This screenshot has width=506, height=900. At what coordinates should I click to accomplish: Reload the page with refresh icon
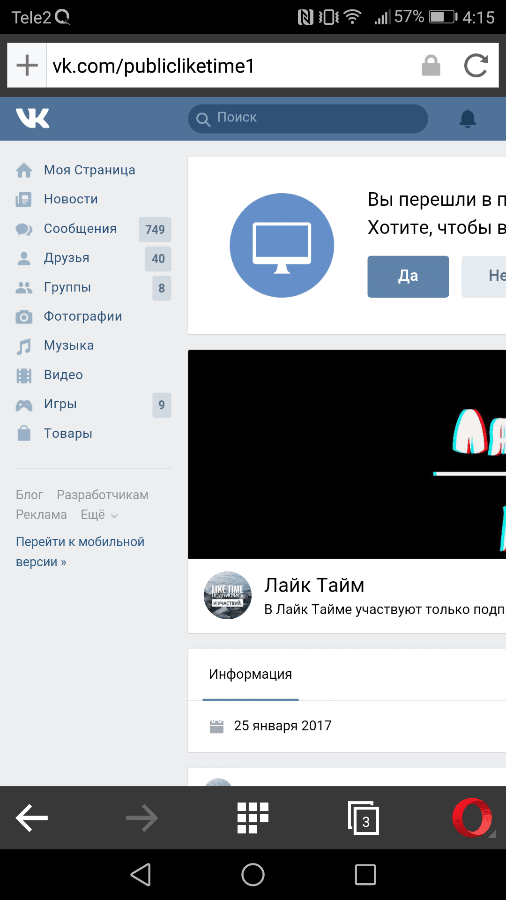[476, 66]
